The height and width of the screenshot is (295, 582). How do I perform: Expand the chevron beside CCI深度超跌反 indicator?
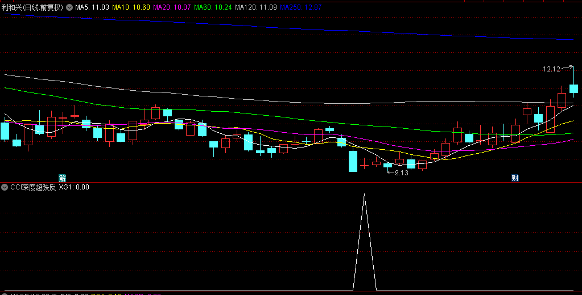point(5,187)
